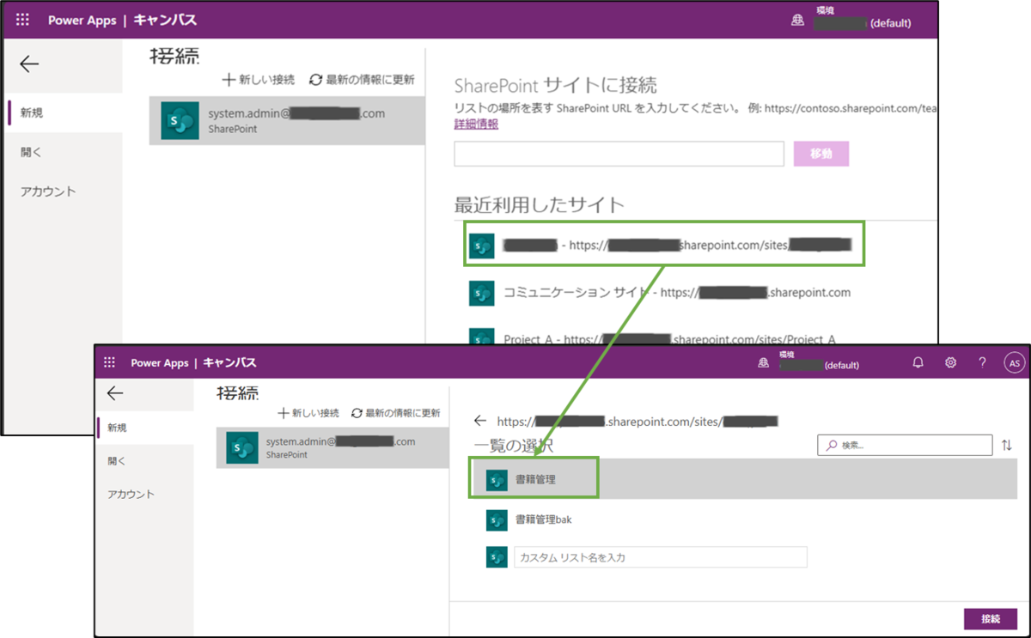
Task: Click environment icon in back window header
Action: click(797, 21)
